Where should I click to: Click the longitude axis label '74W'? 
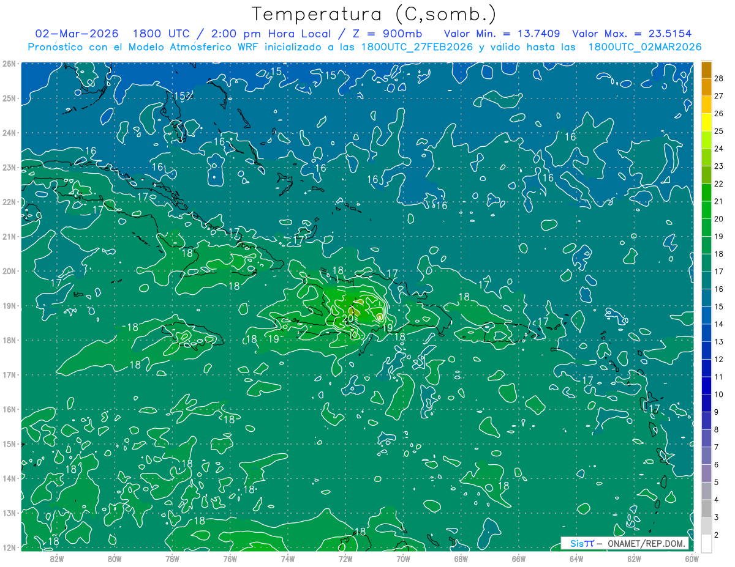pyautogui.click(x=288, y=558)
